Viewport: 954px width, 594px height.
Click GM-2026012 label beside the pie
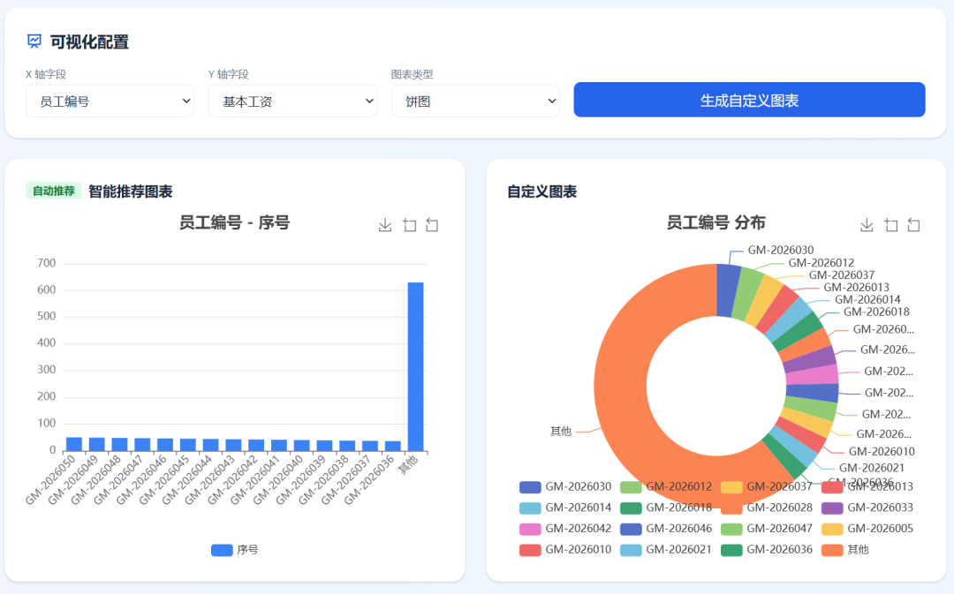point(821,263)
